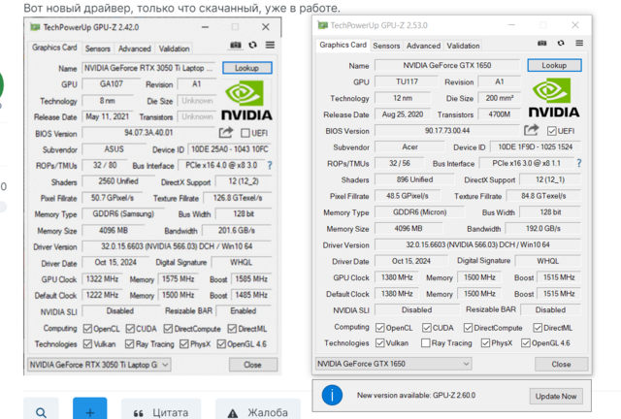Click refresh icon in GPU-Z 2.42.0 window
Screen dimensions: 621x419
click(252, 46)
